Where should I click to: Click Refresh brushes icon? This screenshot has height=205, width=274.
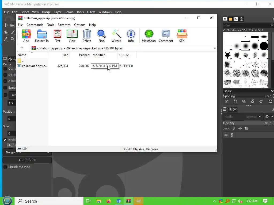click(x=261, y=101)
